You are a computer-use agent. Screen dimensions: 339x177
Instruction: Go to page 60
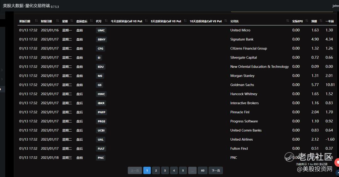click(202, 170)
